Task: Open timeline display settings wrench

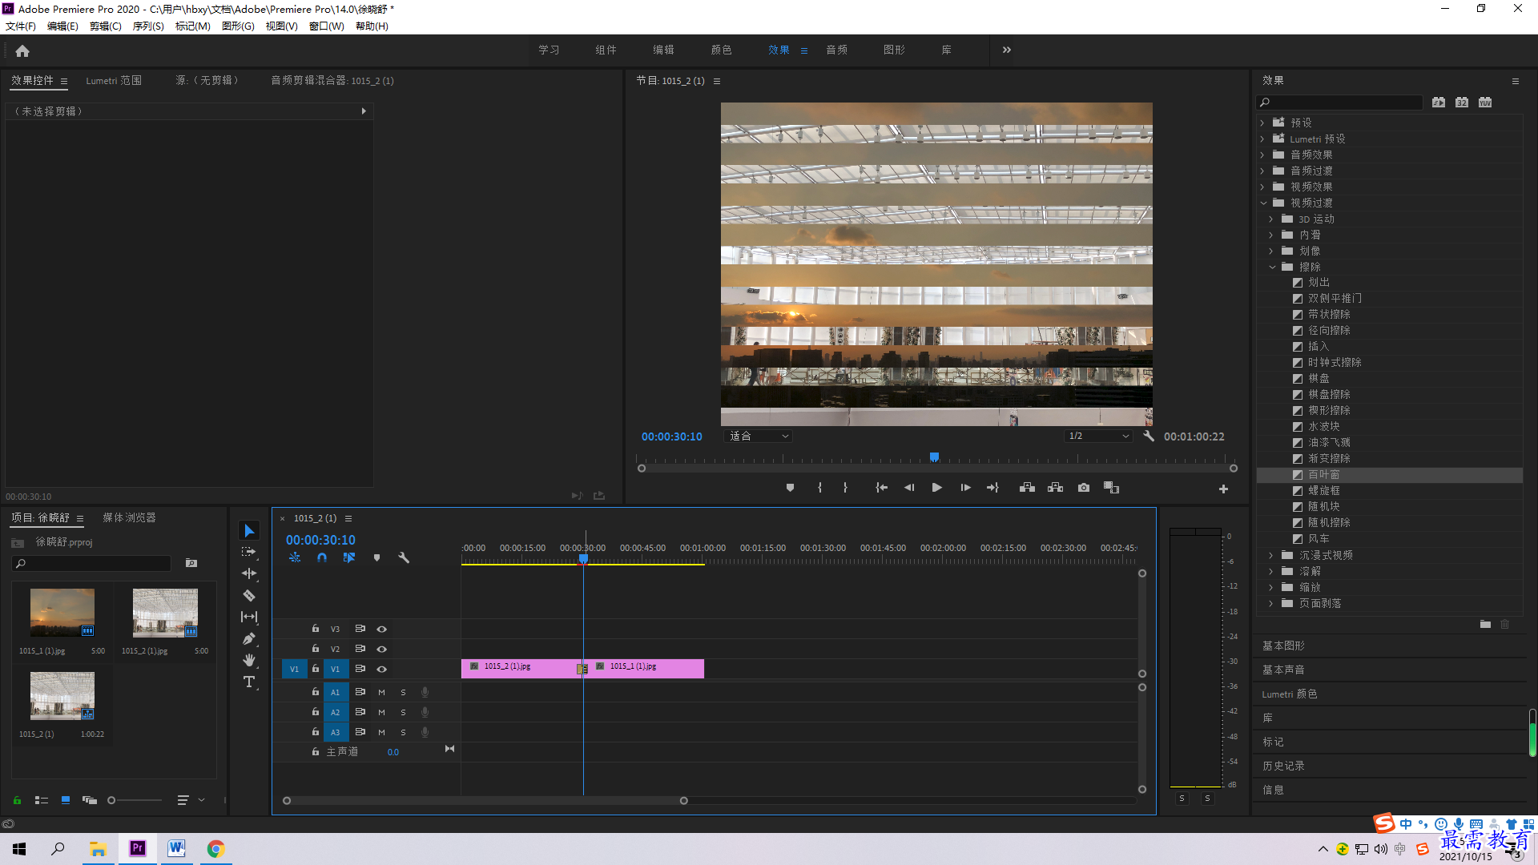Action: [404, 557]
